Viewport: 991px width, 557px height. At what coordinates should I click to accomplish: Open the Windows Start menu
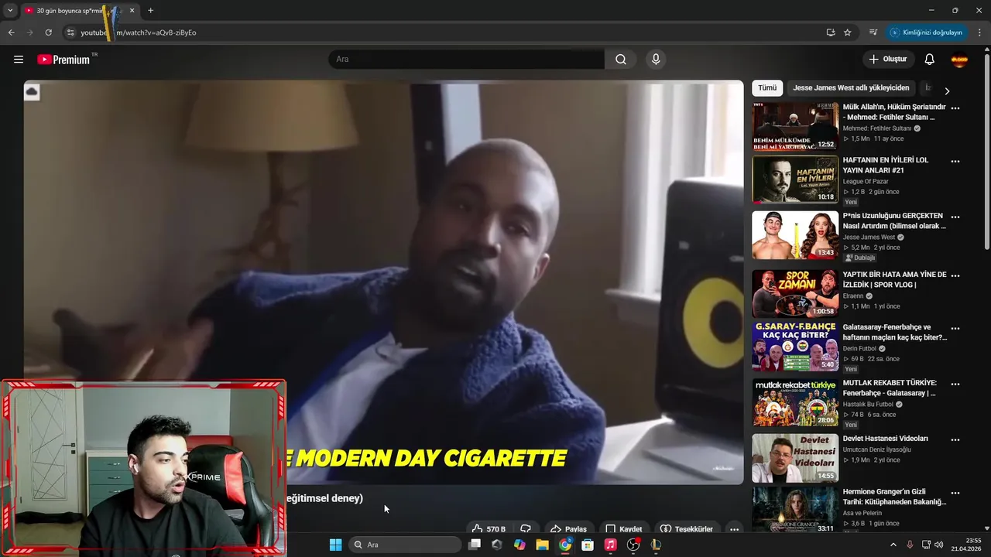pyautogui.click(x=335, y=545)
